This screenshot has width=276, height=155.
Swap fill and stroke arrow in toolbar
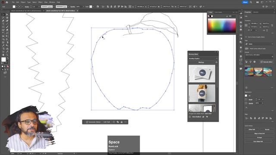coord(7,58)
